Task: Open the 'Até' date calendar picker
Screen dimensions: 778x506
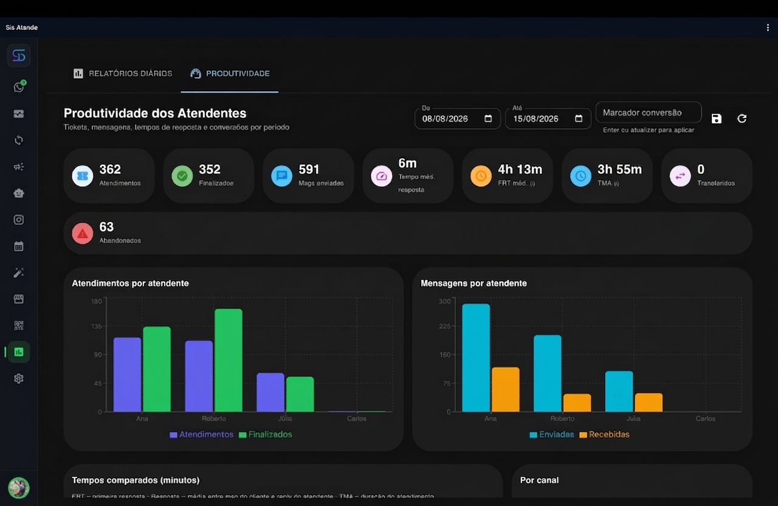Action: [579, 119]
